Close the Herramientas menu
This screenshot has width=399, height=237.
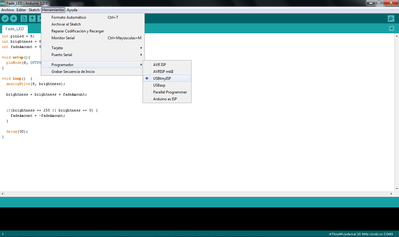pos(53,10)
